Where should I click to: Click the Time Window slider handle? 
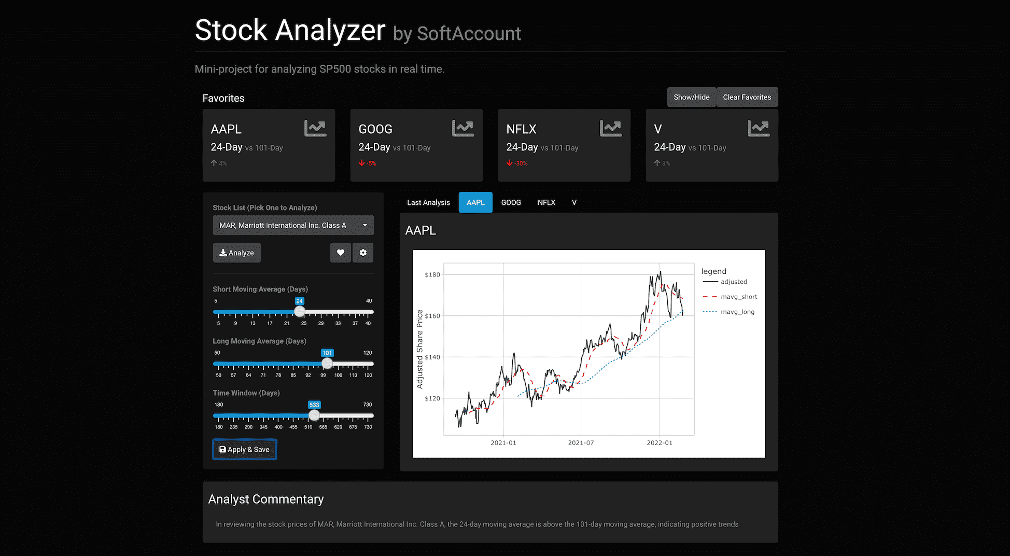[314, 415]
